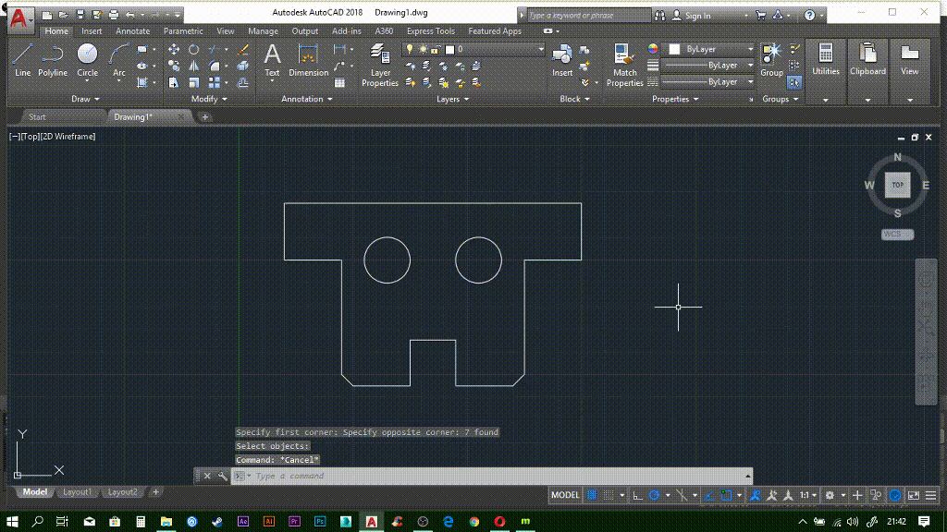The height and width of the screenshot is (532, 947).
Task: Click the Group objects tool
Action: 771,60
